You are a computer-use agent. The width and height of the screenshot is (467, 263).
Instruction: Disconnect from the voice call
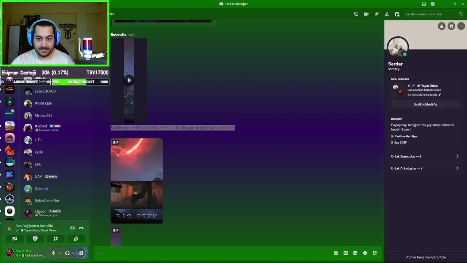tap(81, 228)
